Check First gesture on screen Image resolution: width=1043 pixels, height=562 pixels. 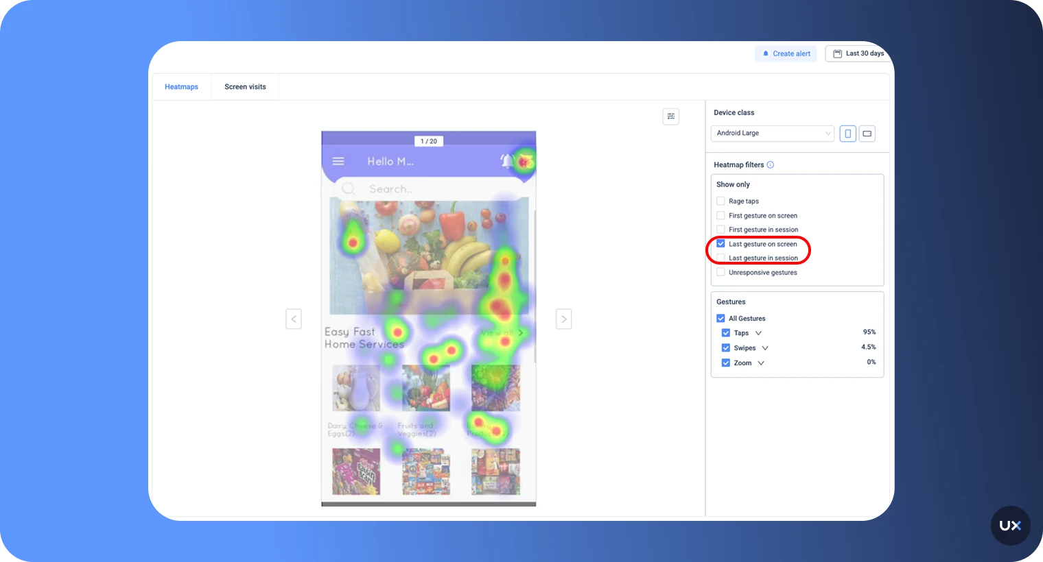pyautogui.click(x=720, y=215)
